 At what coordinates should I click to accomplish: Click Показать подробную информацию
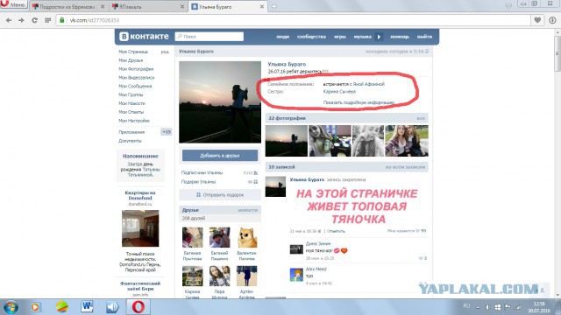click(x=359, y=102)
